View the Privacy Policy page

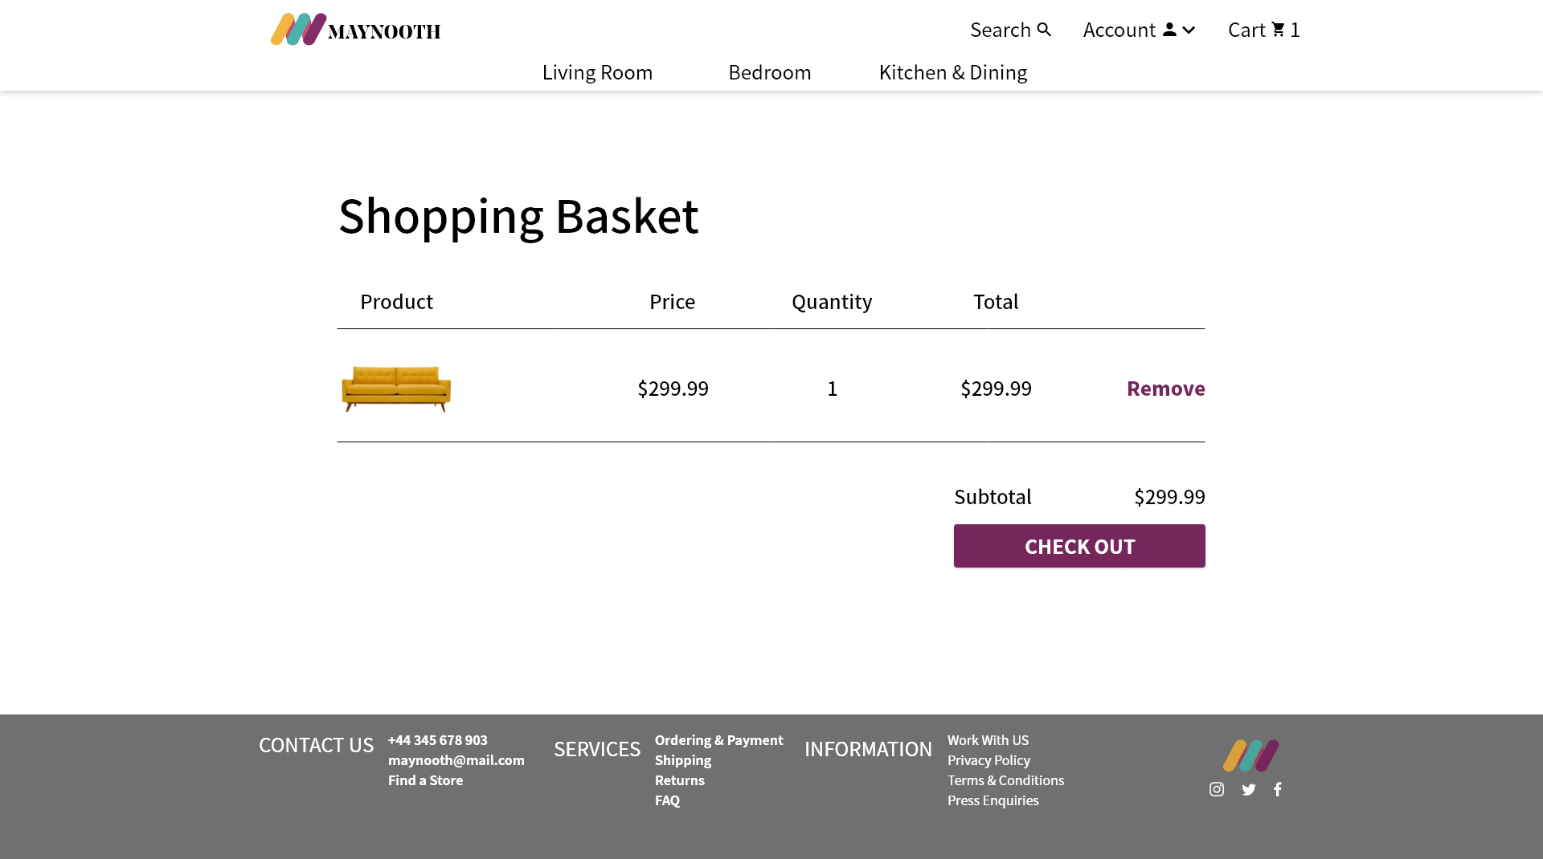988,759
